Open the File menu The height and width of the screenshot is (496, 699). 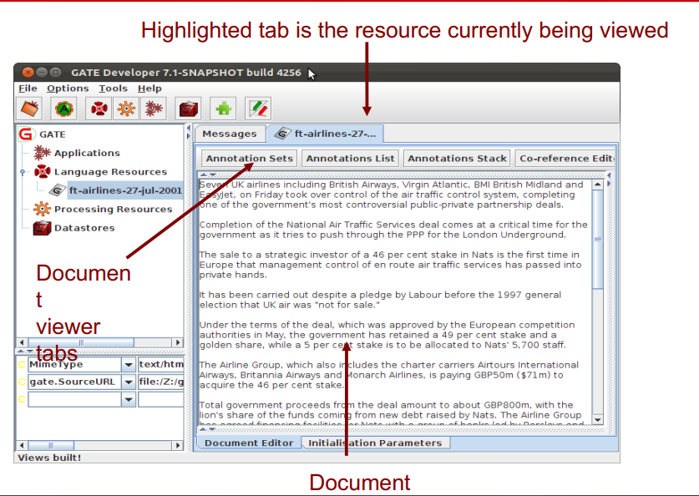[28, 88]
